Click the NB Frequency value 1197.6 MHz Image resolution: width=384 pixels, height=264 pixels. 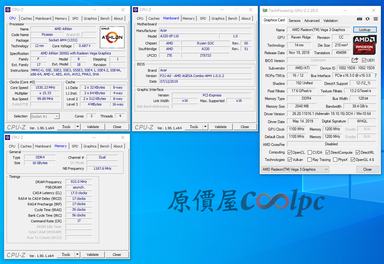[x=102, y=168]
